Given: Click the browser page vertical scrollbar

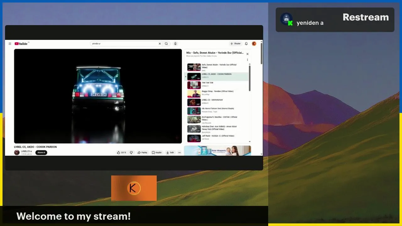Looking at the screenshot, I should coord(261,53).
